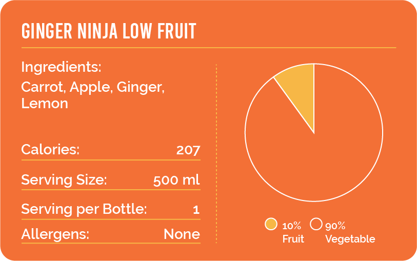Click the 90% legend text
Screen dimensions: 417x261
(x=335, y=226)
